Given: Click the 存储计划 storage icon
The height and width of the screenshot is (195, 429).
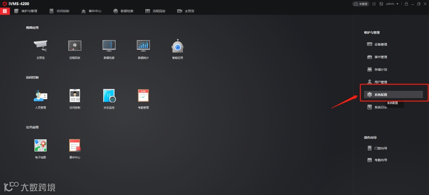Looking at the screenshot, I should tap(369, 70).
